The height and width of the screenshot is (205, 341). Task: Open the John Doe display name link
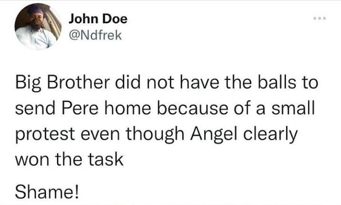98,20
